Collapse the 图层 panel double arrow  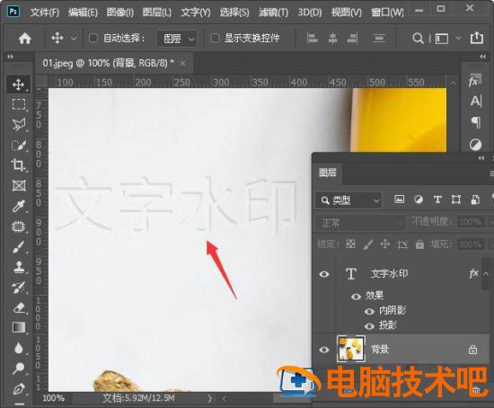[481, 158]
